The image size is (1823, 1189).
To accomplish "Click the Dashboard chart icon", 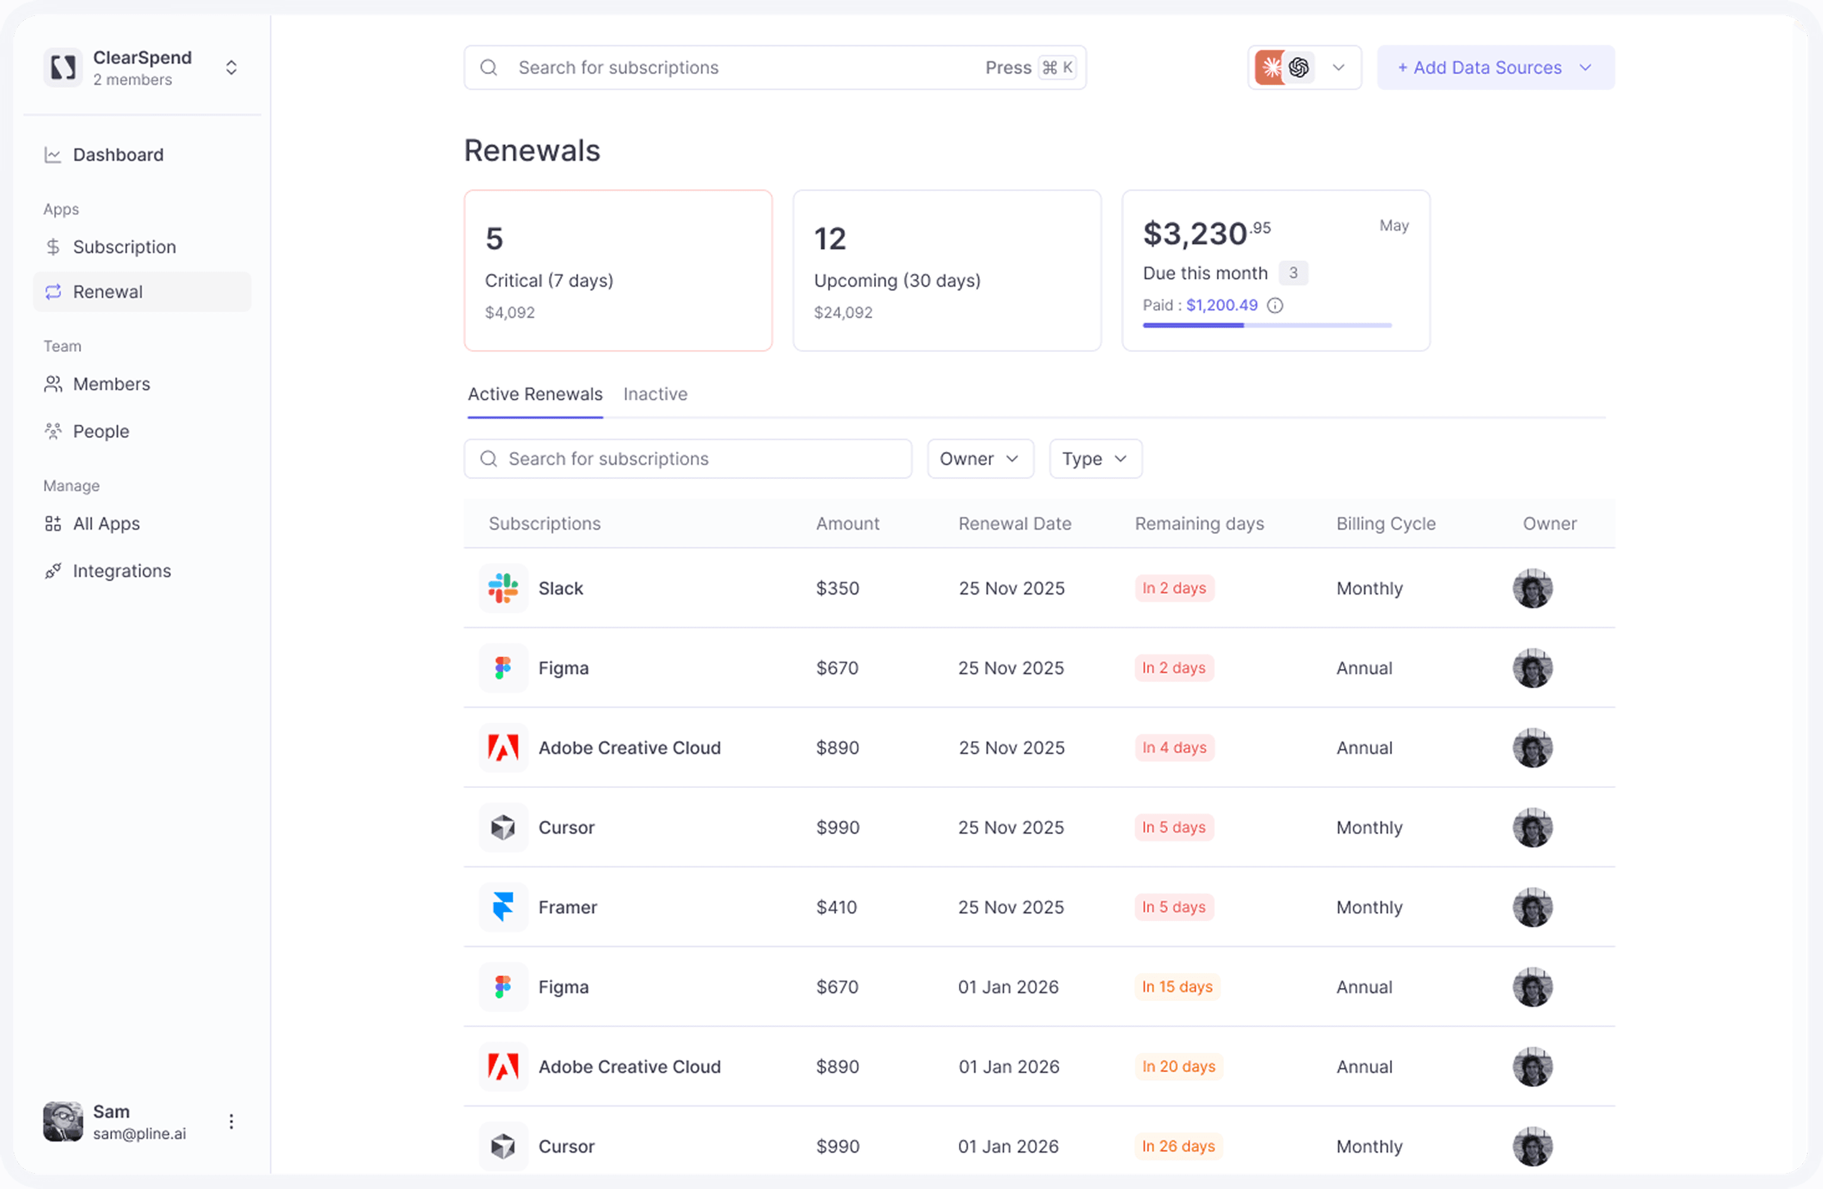I will pos(53,155).
